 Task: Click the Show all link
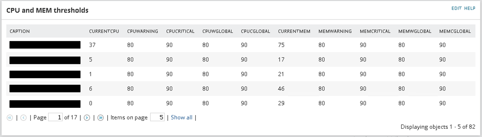point(182,117)
